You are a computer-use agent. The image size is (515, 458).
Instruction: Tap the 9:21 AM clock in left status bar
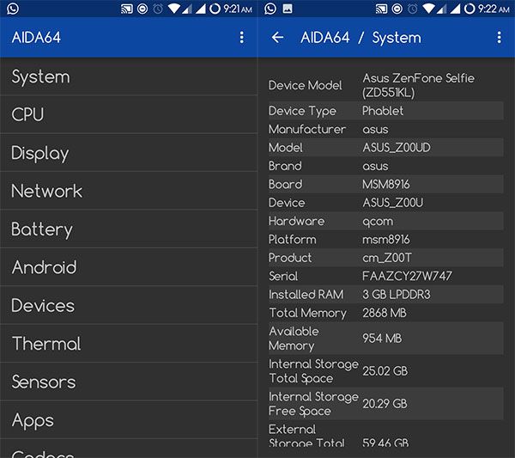tap(238, 9)
